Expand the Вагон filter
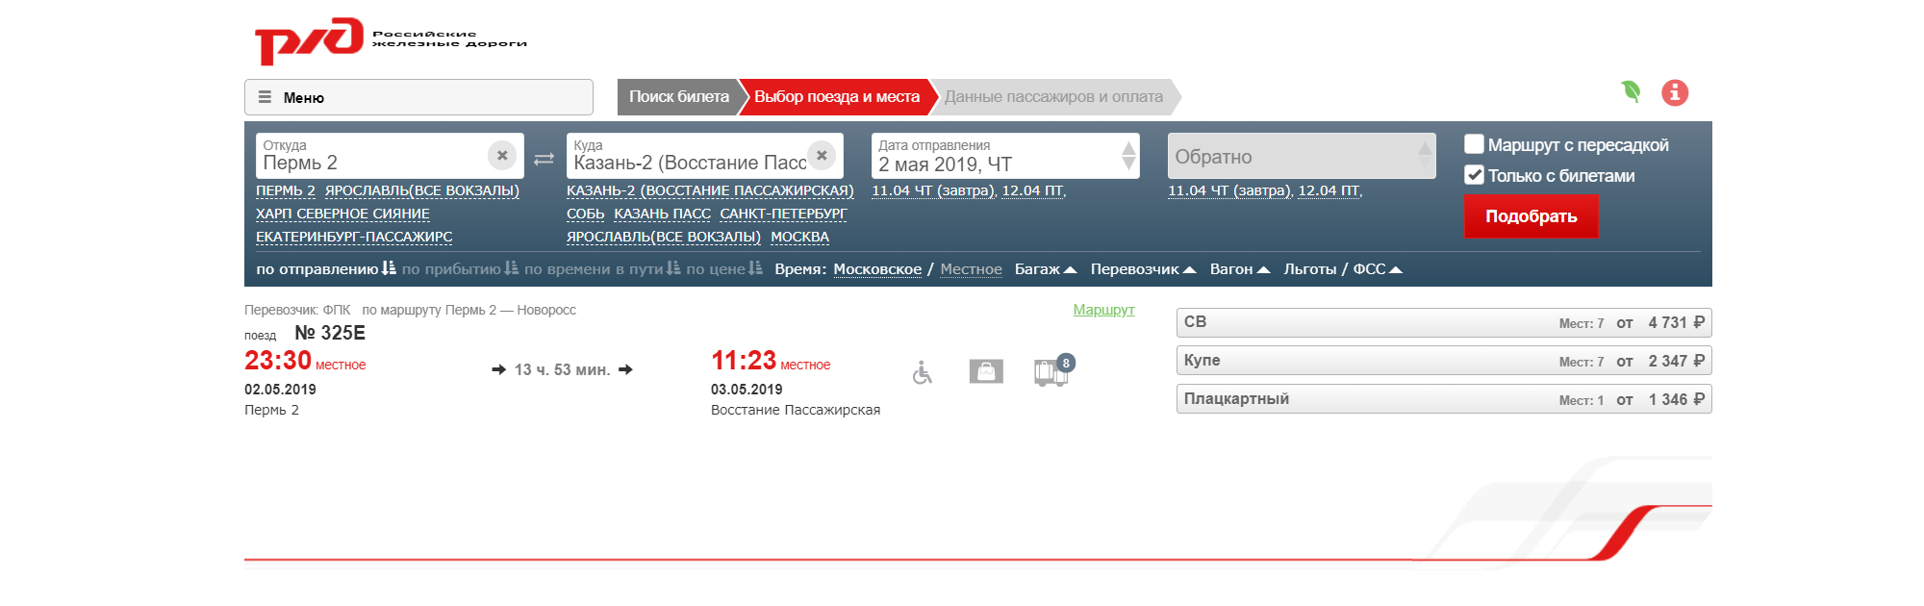The width and height of the screenshot is (1924, 606). (1240, 269)
